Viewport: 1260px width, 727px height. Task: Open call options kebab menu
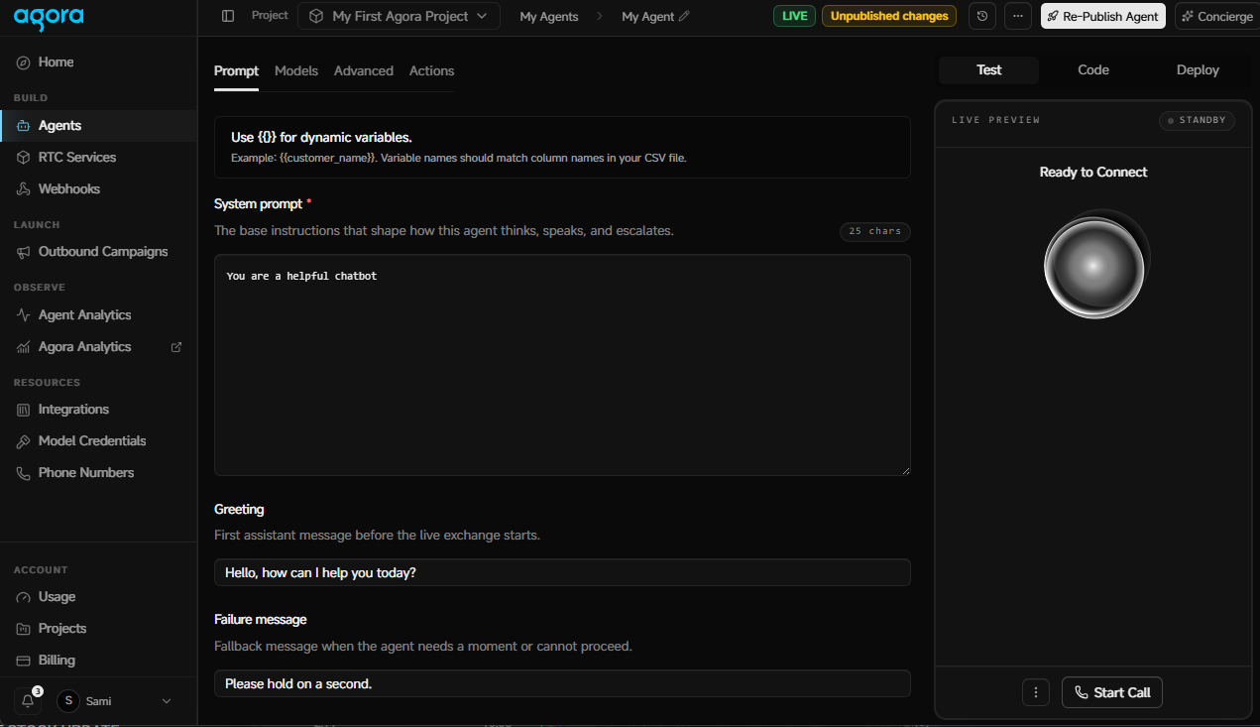point(1035,692)
